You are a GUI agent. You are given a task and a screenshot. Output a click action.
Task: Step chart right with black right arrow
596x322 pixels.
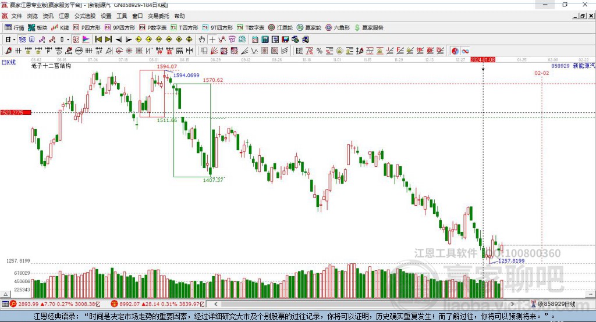129,40
